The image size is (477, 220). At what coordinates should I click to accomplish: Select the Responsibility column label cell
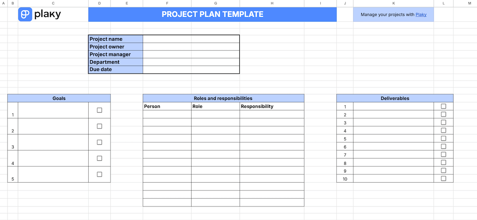coord(272,106)
